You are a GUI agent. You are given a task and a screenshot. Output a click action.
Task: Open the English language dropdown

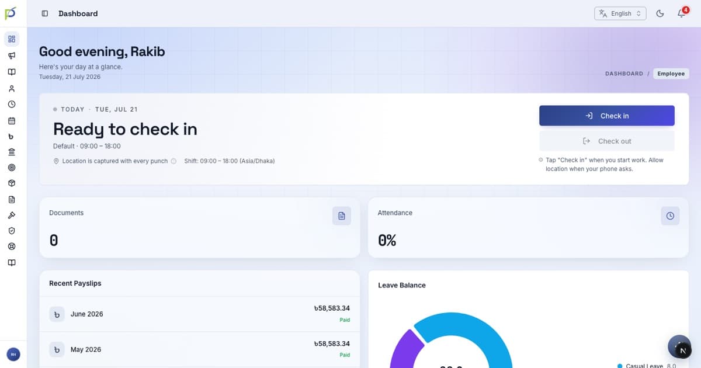click(620, 13)
